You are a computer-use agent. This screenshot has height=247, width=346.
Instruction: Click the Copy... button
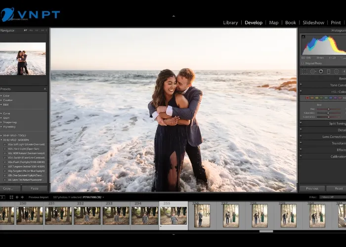[x=10, y=189]
